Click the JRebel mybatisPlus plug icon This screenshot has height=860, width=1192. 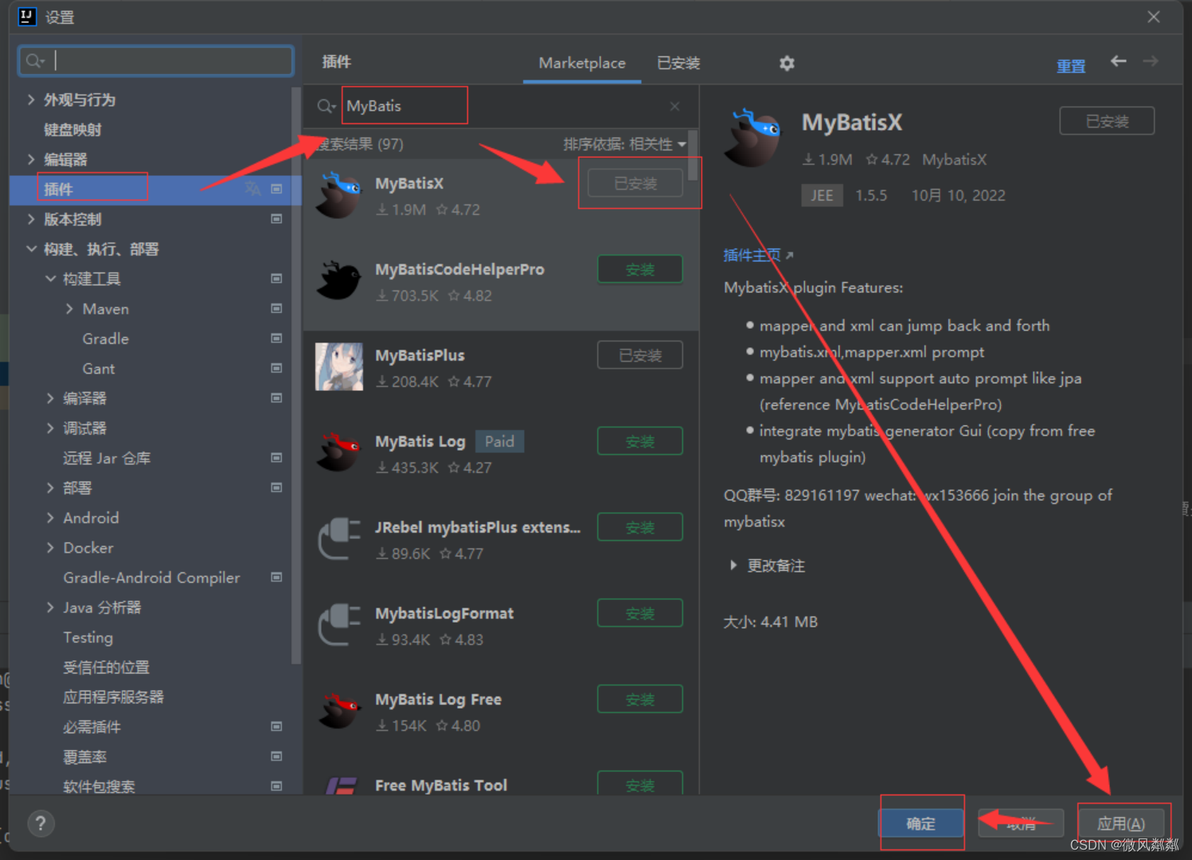[338, 539]
